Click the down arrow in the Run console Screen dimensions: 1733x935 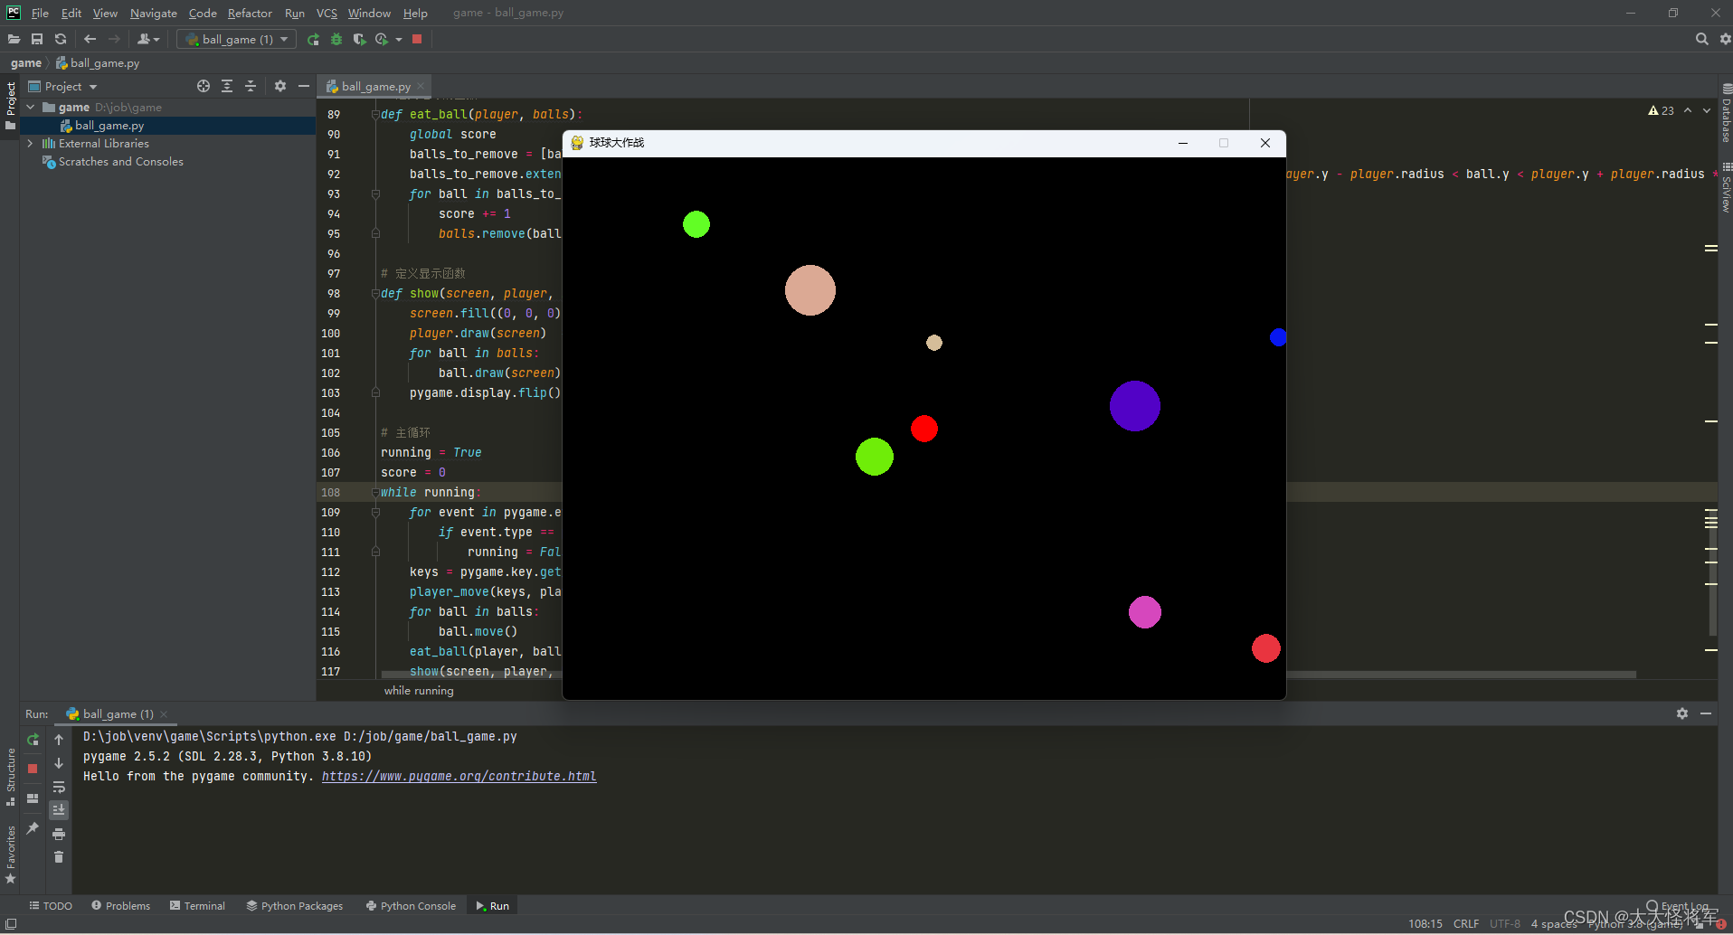pyautogui.click(x=59, y=763)
